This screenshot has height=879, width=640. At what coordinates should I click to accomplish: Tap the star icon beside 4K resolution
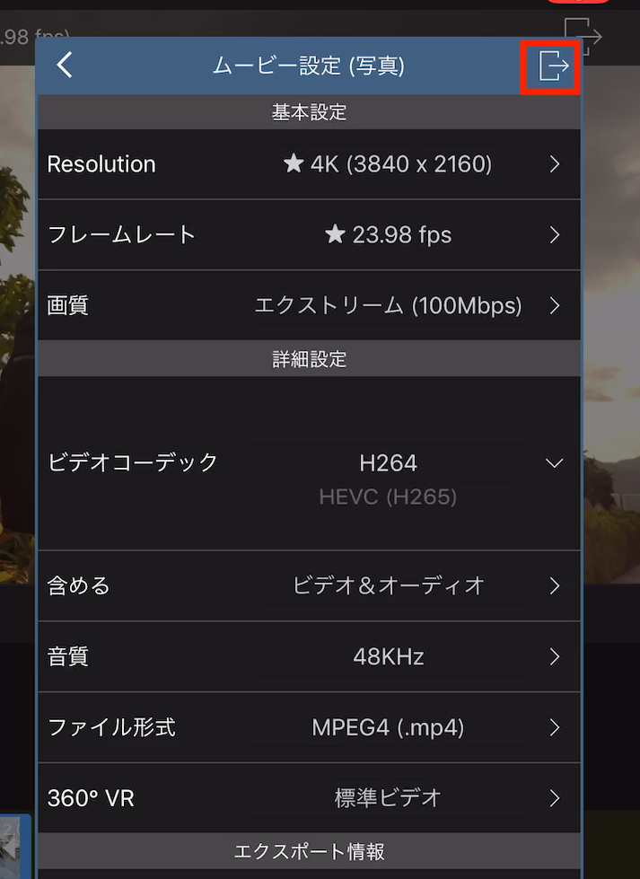[x=294, y=163]
